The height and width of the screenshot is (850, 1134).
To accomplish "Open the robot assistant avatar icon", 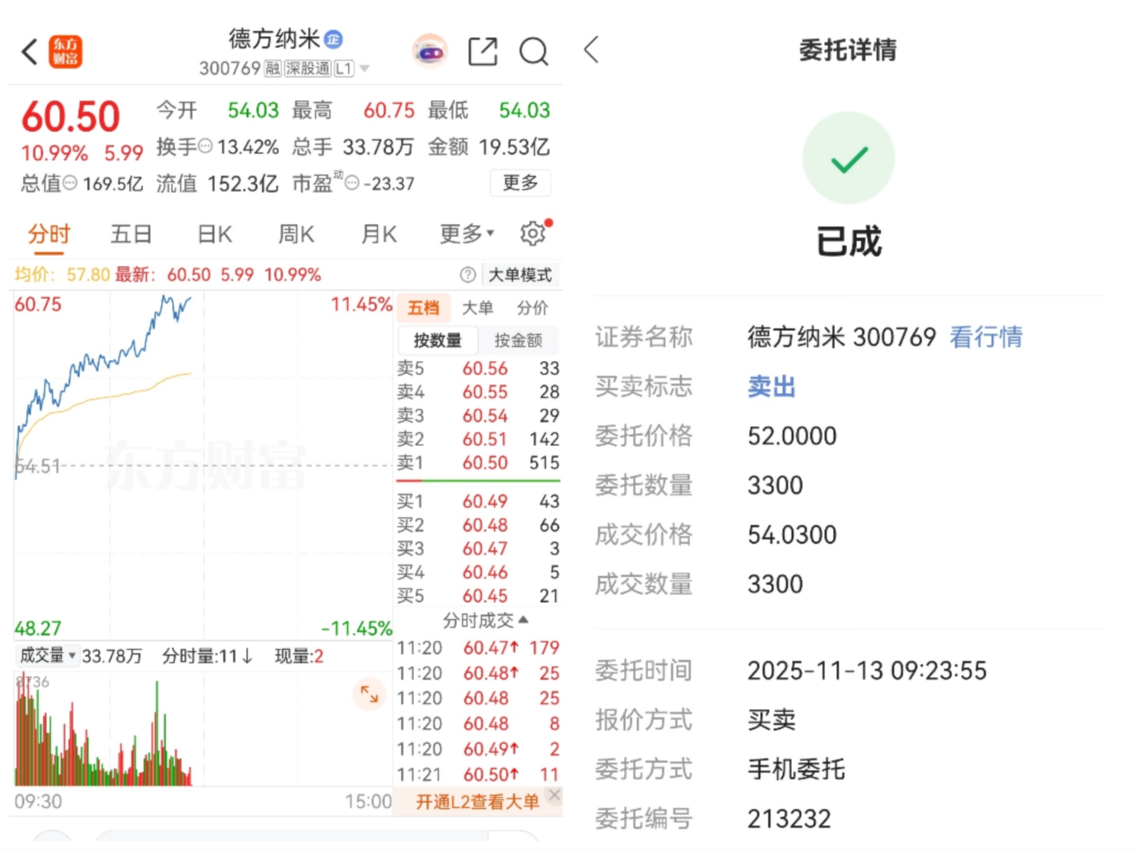I will pos(430,52).
